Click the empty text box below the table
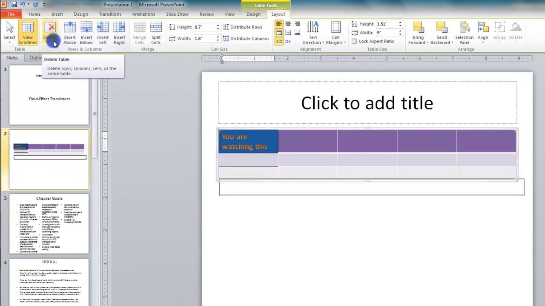This screenshot has width=545, height=306. tap(371, 188)
